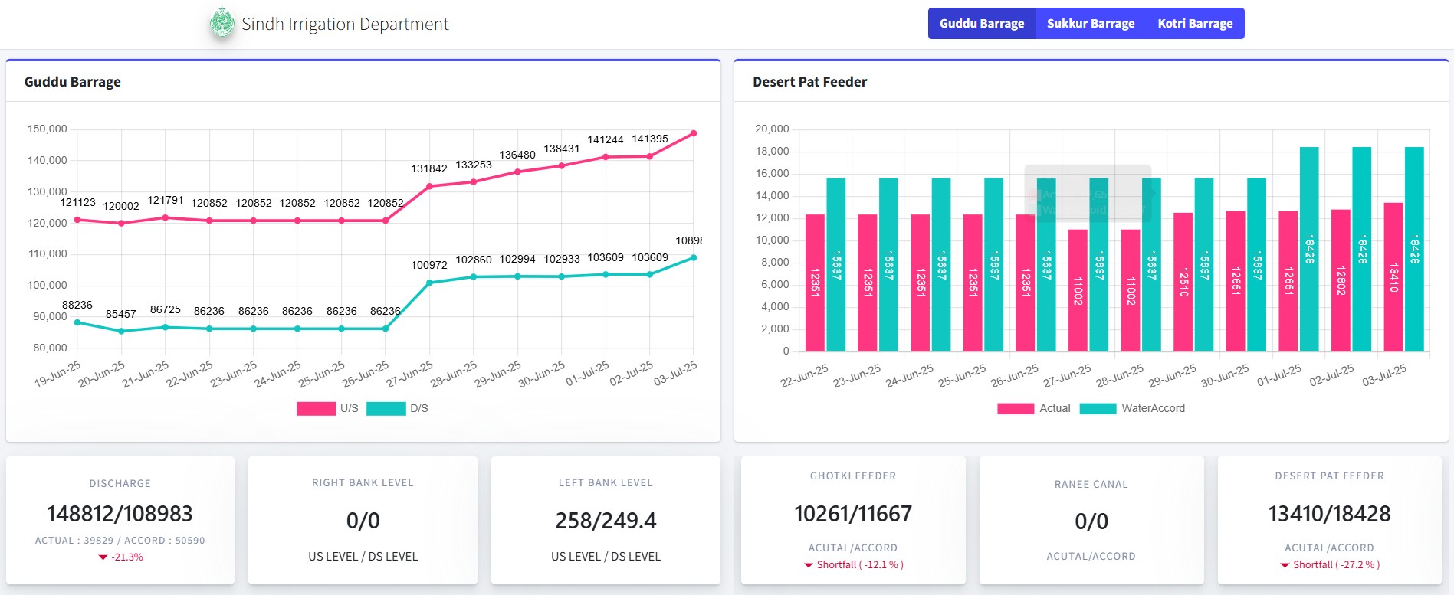Image resolution: width=1454 pixels, height=595 pixels.
Task: Click the Sindh Irrigation Department logo emblem
Action: (x=222, y=23)
